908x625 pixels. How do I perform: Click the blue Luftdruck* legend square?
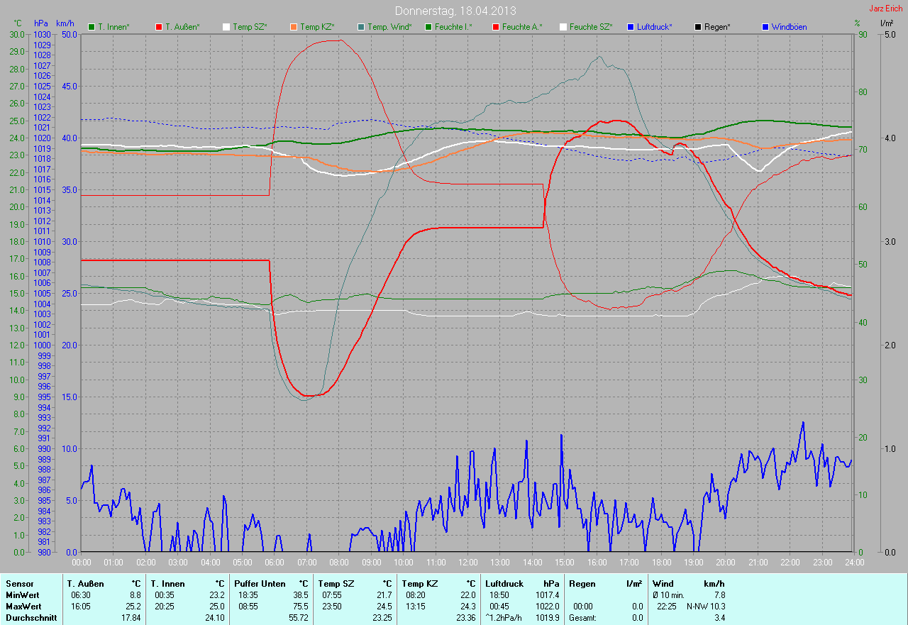point(631,27)
